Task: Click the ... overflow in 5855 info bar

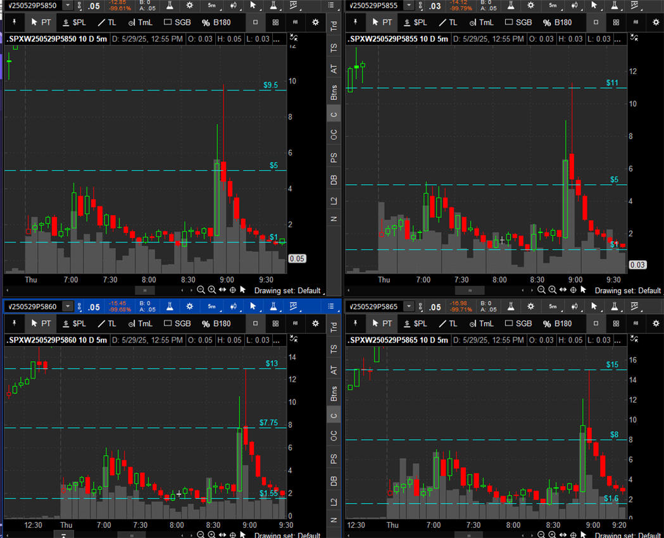Action: (617, 39)
